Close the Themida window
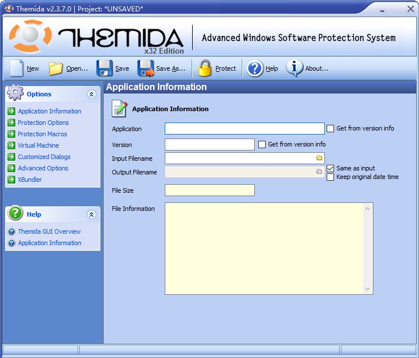Image resolution: width=419 pixels, height=358 pixels. pos(410,9)
